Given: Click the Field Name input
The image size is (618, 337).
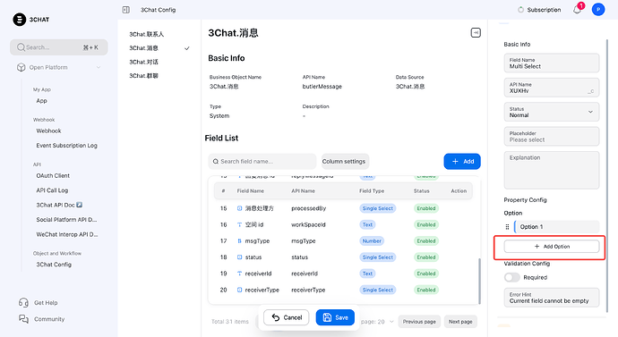Looking at the screenshot, I should point(552,63).
